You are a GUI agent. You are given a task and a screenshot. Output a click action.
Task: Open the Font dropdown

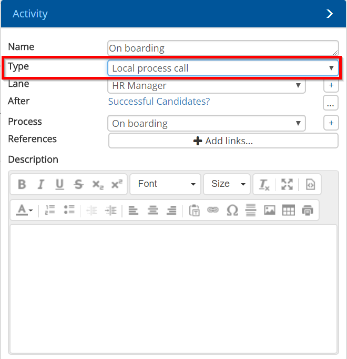pos(166,184)
